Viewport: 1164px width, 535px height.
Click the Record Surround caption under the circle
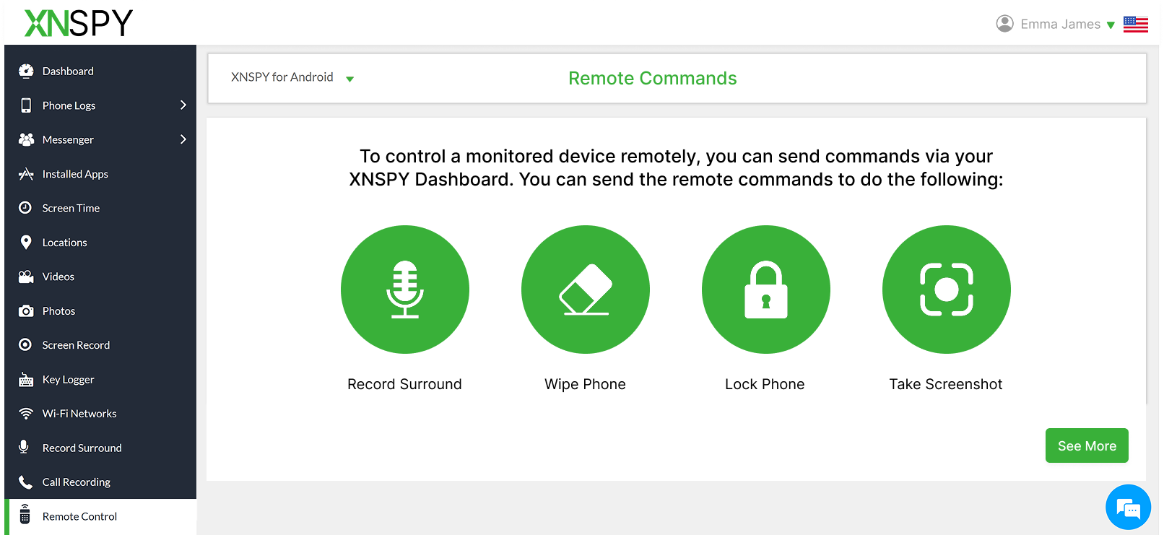click(404, 384)
